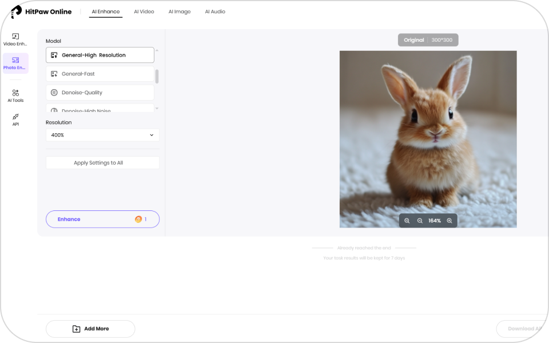Switch to AI Video tab
The width and height of the screenshot is (549, 343).
point(144,11)
